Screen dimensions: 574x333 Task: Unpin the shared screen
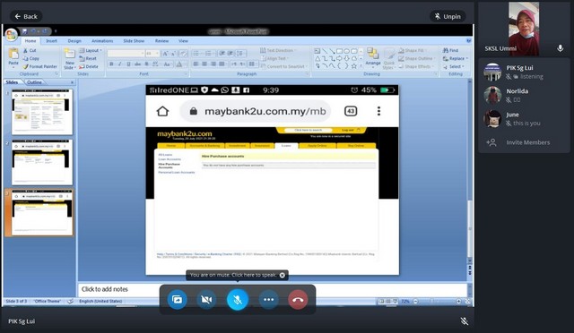[448, 16]
